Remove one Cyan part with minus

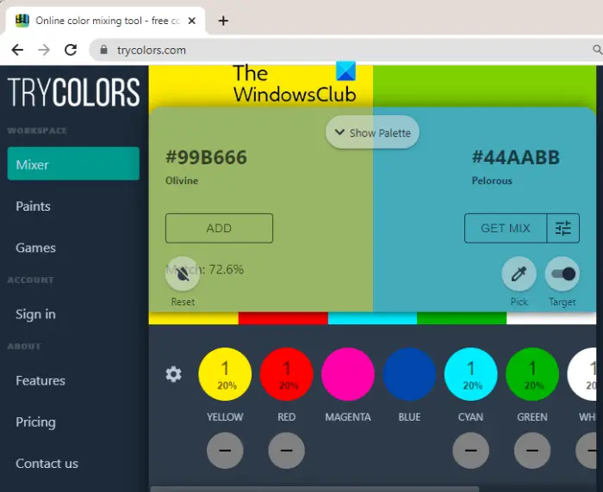pos(470,451)
